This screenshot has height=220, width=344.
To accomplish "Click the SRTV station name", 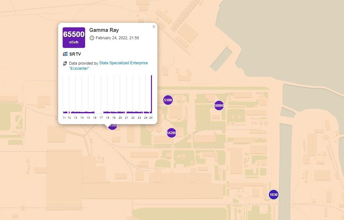I will [x=75, y=54].
